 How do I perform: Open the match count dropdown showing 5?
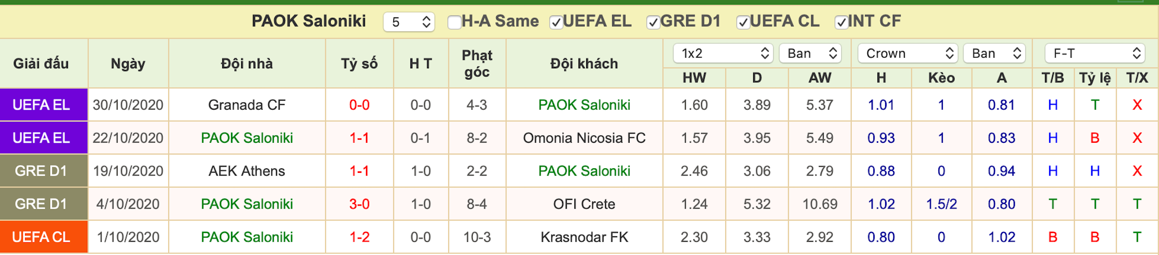point(409,22)
